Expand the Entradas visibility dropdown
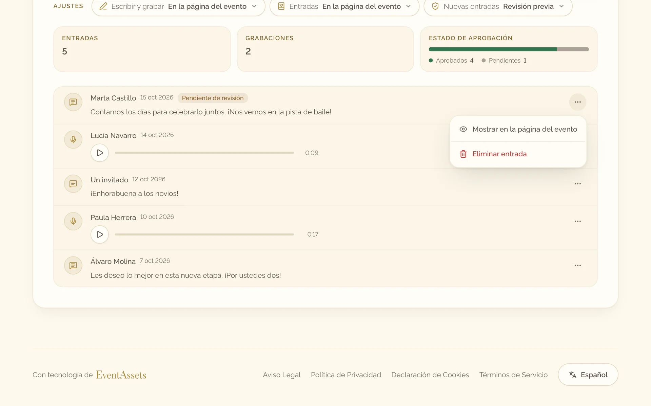Image resolution: width=651 pixels, height=406 pixels. pyautogui.click(x=344, y=6)
